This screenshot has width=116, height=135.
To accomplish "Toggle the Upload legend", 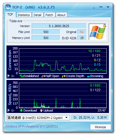I will (x=46, y=110).
